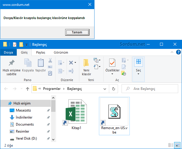The height and width of the screenshot is (149, 182).
Task: Click the navigation pane scroll up arrow
Action: tap(53, 98)
